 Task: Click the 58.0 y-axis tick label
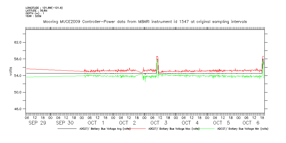(x=18, y=59)
